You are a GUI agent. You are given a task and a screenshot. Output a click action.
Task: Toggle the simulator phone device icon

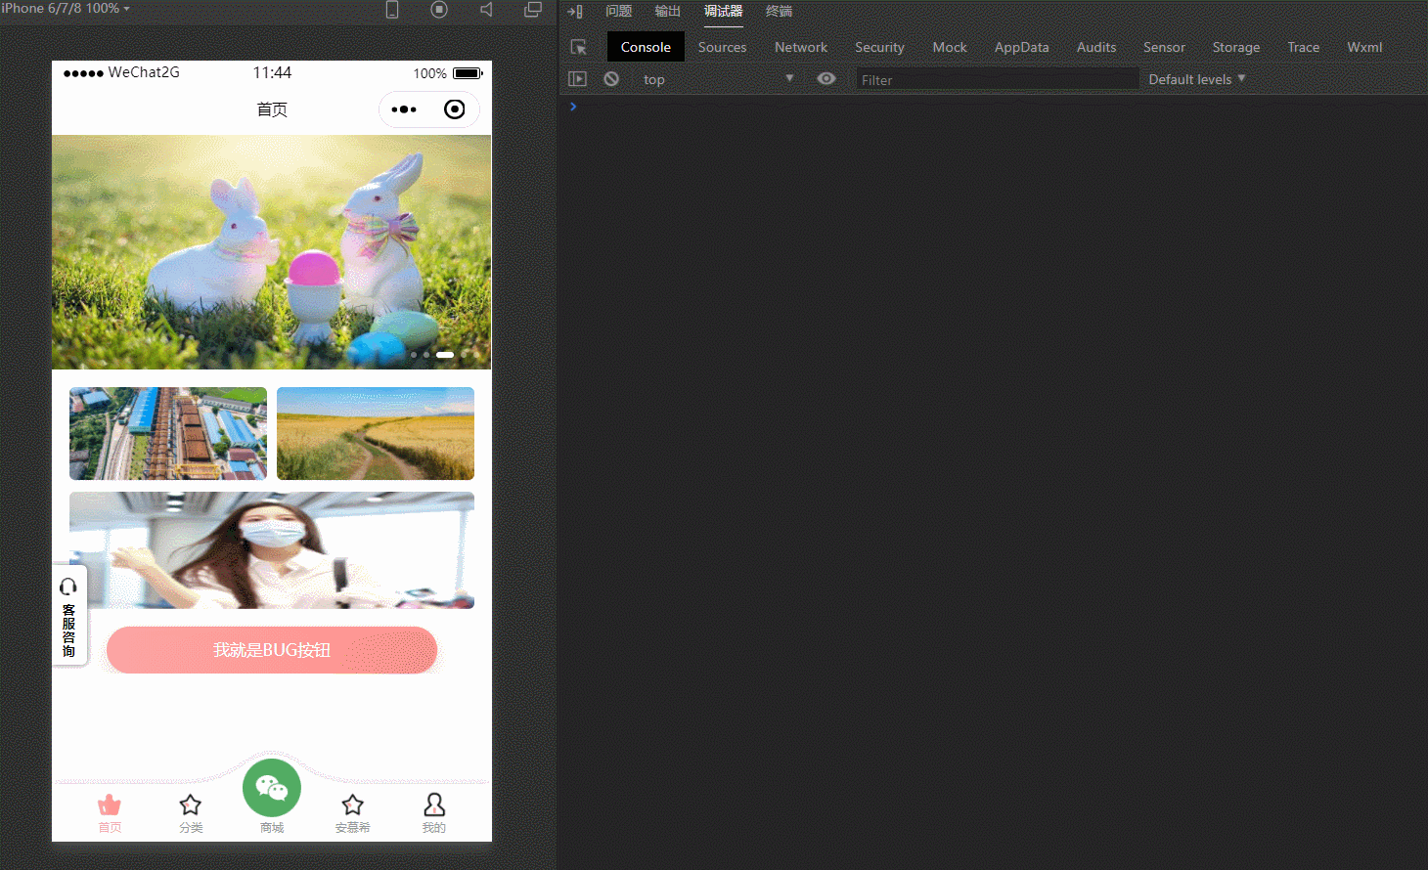pos(392,10)
